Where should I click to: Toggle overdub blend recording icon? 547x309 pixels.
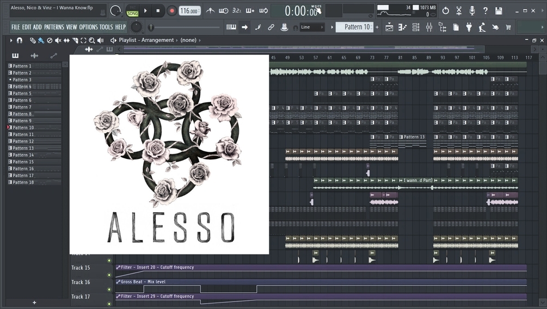pos(250,11)
